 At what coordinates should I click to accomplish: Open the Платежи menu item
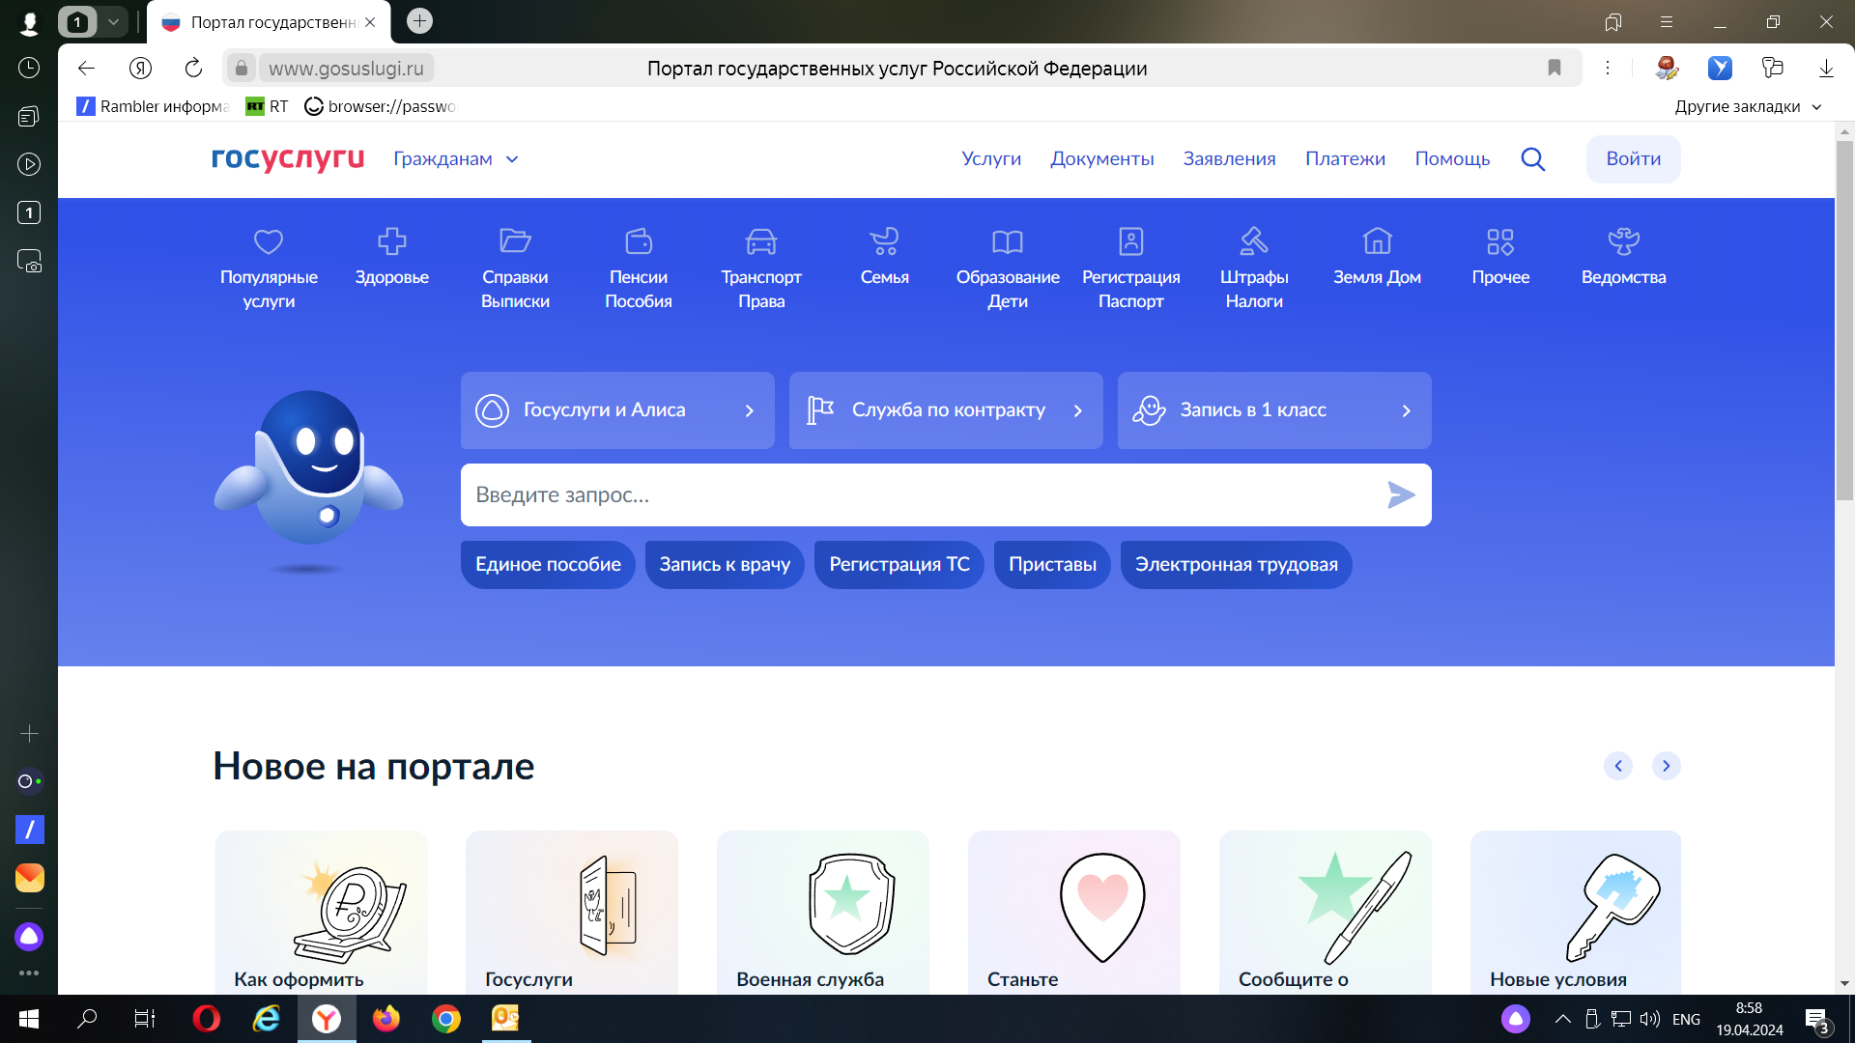tap(1345, 159)
